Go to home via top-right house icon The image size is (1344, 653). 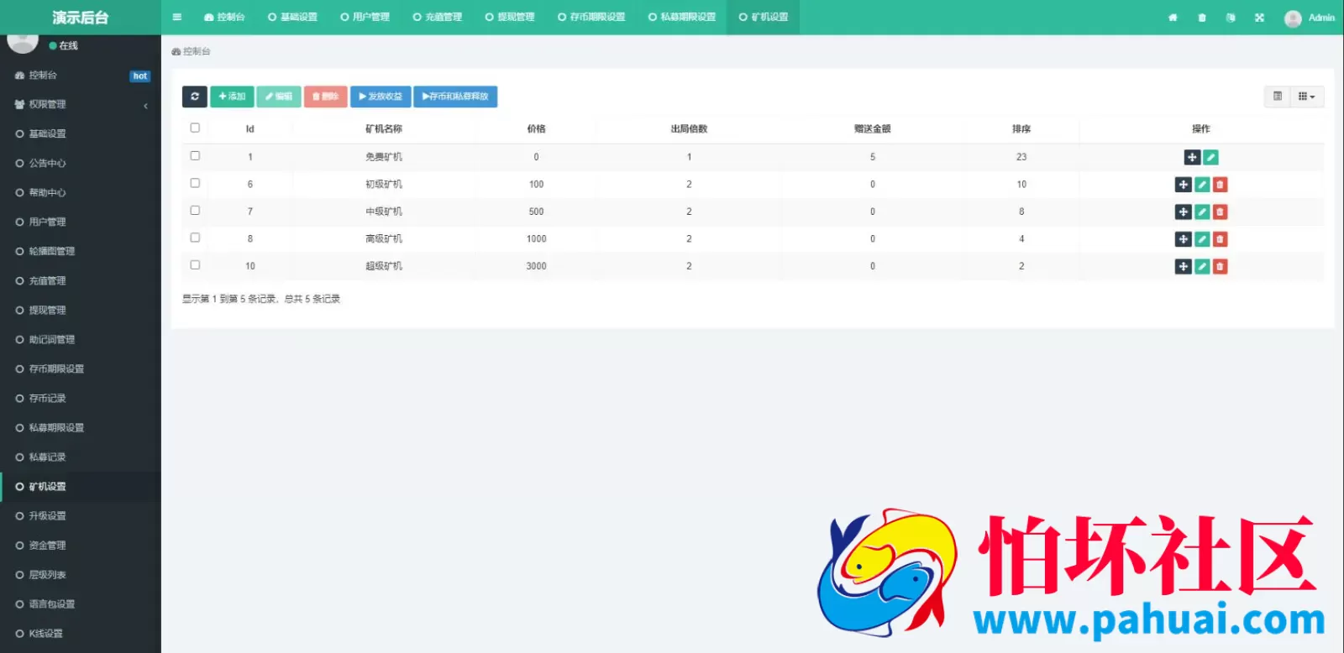coord(1173,18)
